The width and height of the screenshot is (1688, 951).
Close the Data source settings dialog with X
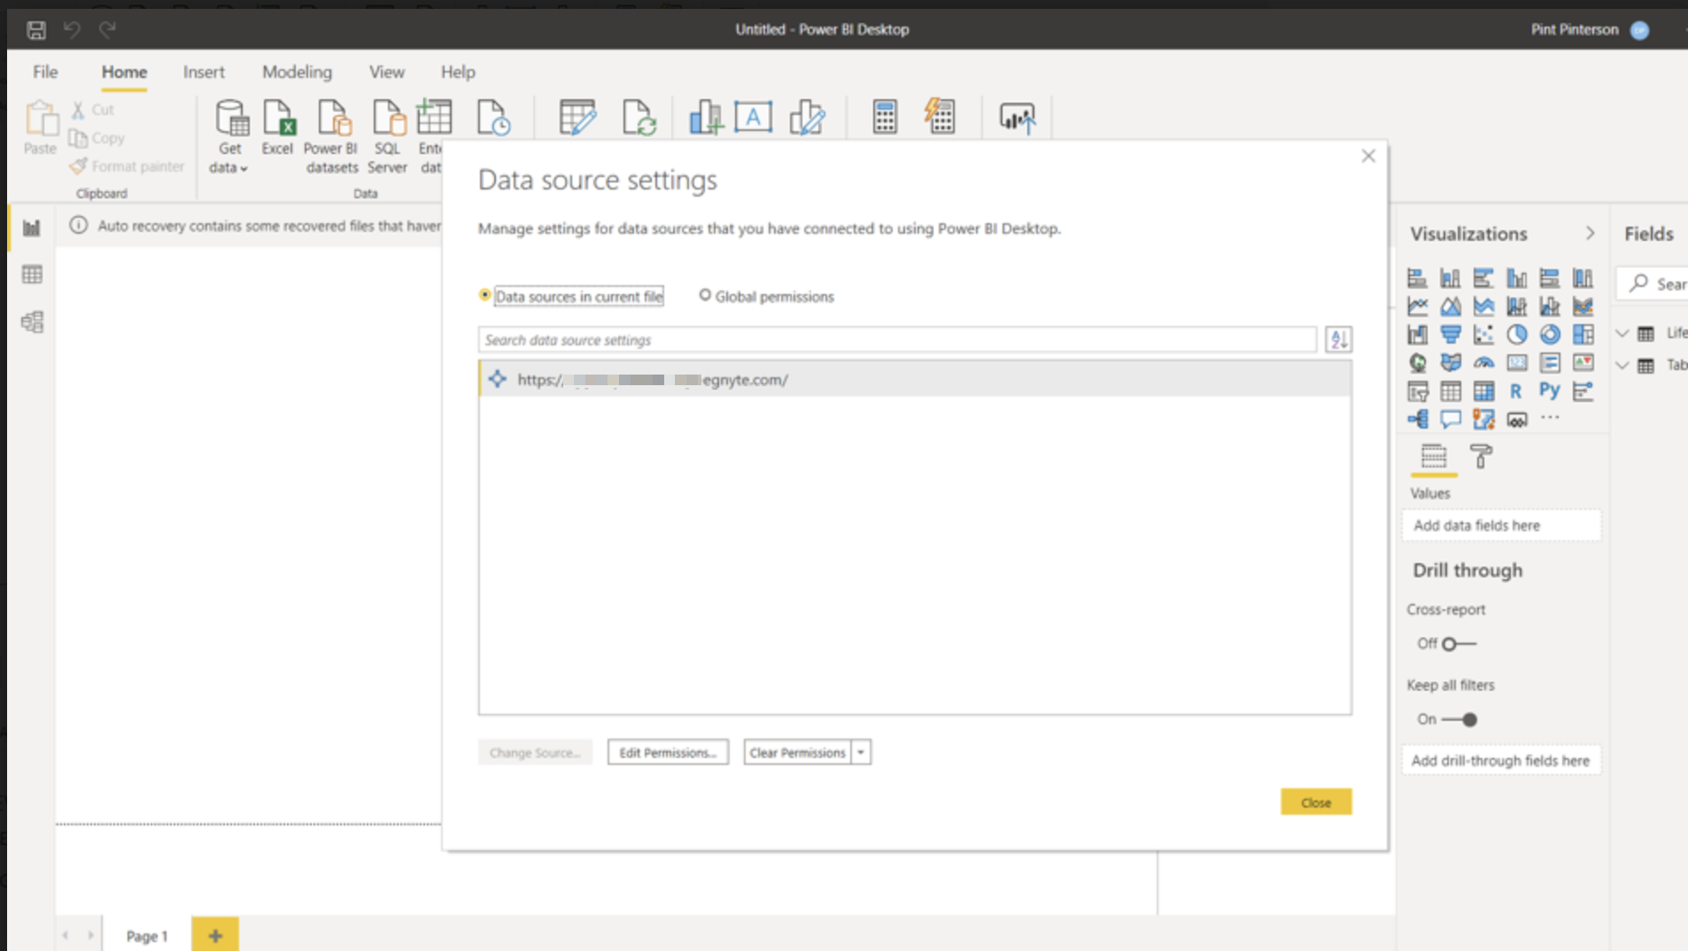[x=1368, y=156]
